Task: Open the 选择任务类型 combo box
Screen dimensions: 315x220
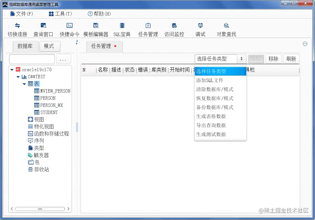Action: (220, 59)
